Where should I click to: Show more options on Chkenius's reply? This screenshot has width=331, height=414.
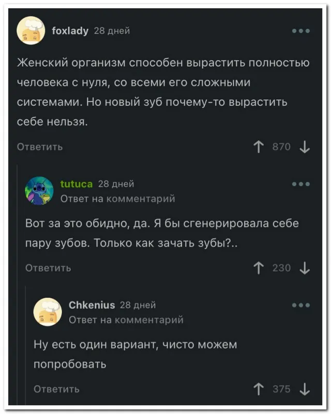pos(300,305)
